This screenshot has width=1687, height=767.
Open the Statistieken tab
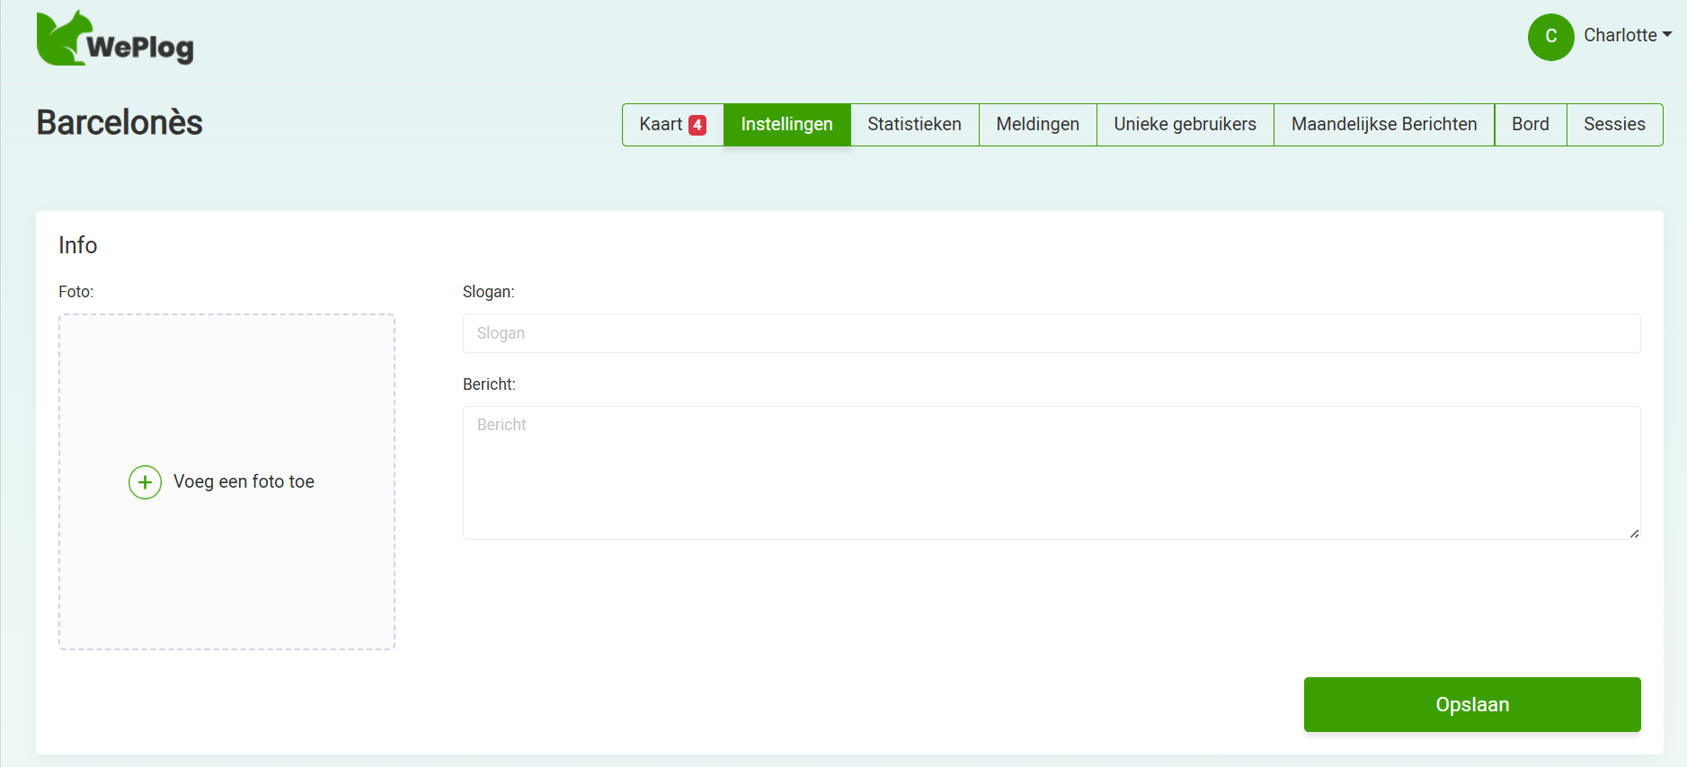pyautogui.click(x=914, y=125)
